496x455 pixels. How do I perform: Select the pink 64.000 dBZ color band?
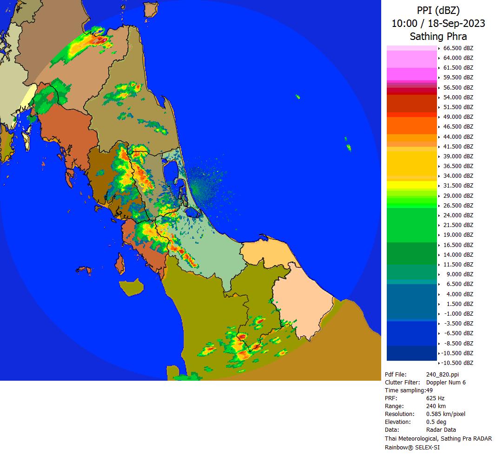click(x=412, y=59)
